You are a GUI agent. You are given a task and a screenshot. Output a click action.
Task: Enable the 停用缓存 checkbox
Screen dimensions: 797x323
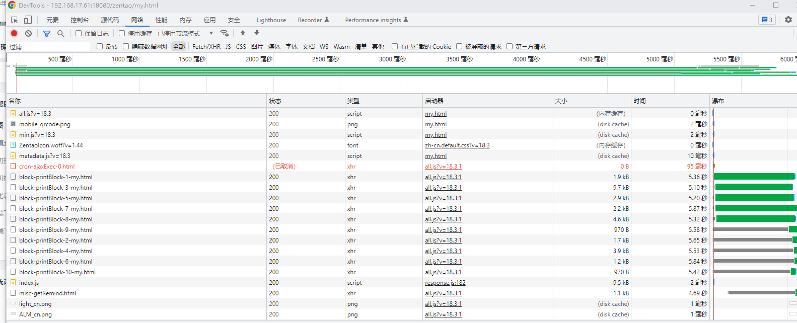[x=122, y=33]
